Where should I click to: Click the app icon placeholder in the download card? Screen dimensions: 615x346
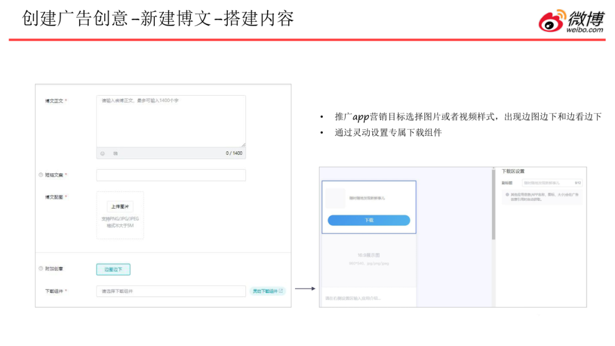click(335, 197)
